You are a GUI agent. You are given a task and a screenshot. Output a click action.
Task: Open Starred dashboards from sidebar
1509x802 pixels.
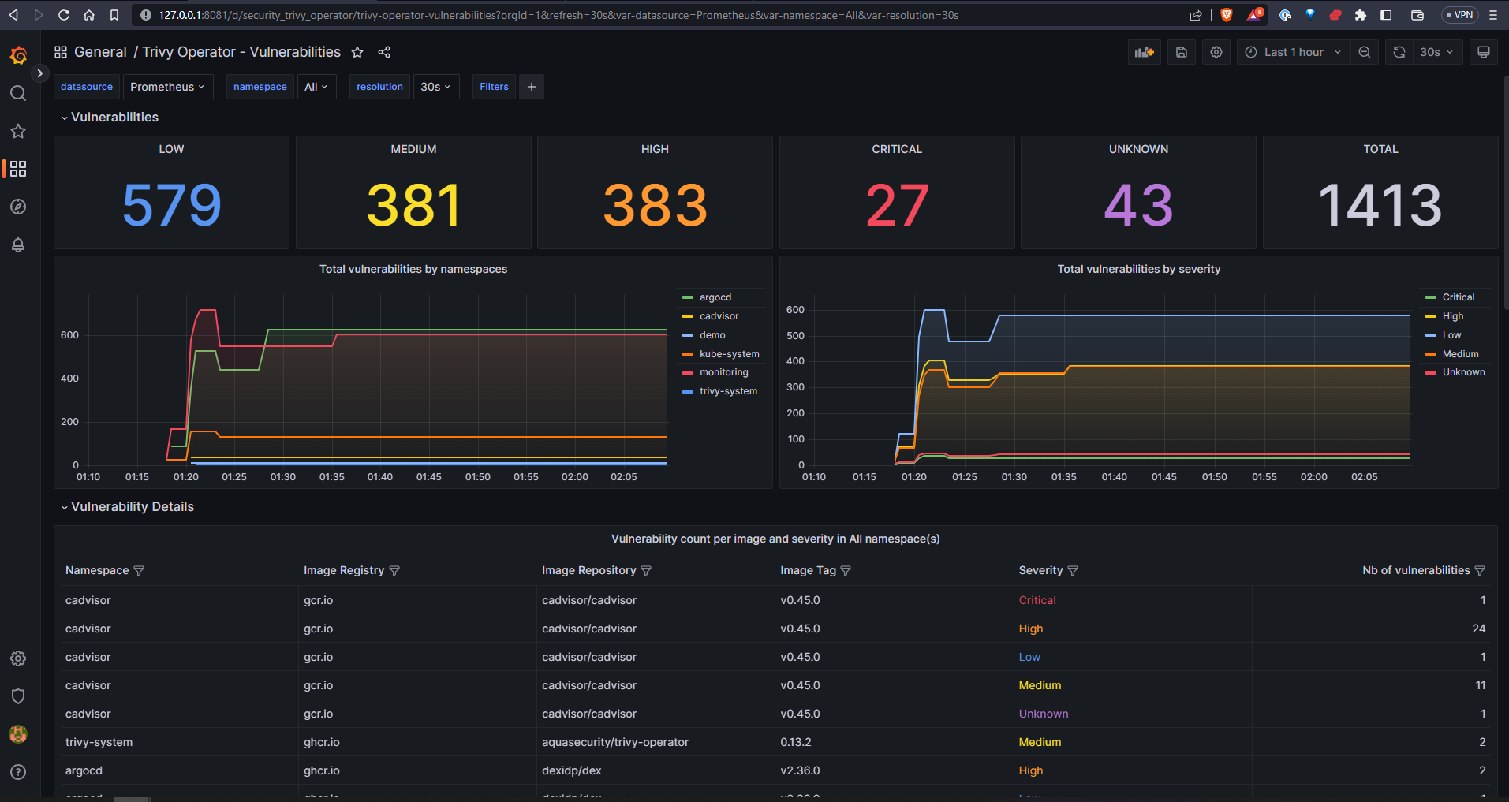[x=18, y=131]
